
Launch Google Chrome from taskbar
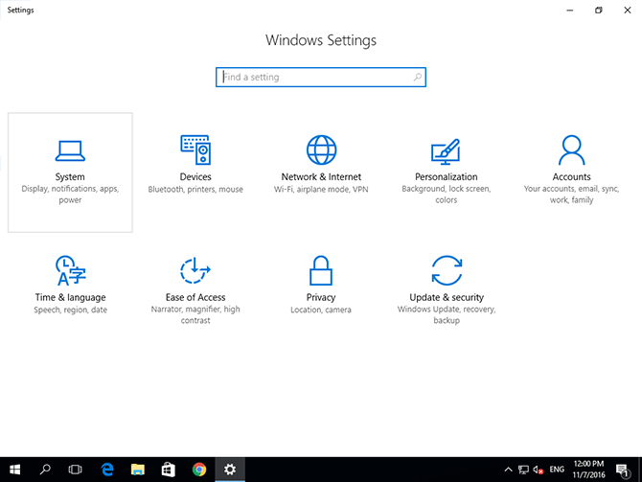coord(199,470)
